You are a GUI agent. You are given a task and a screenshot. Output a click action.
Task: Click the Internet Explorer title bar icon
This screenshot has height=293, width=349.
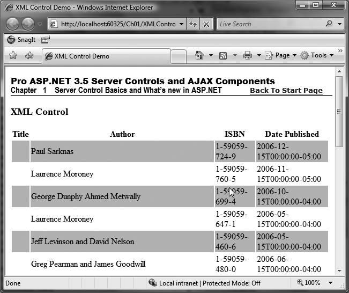(x=9, y=8)
